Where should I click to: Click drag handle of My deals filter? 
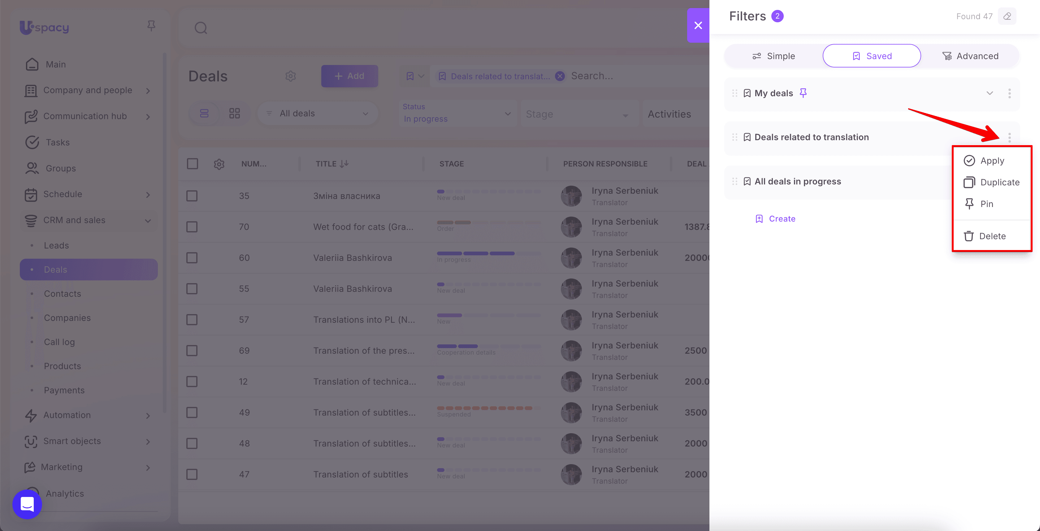point(735,93)
